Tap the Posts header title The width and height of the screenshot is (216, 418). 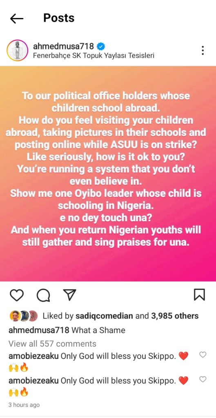pyautogui.click(x=59, y=18)
